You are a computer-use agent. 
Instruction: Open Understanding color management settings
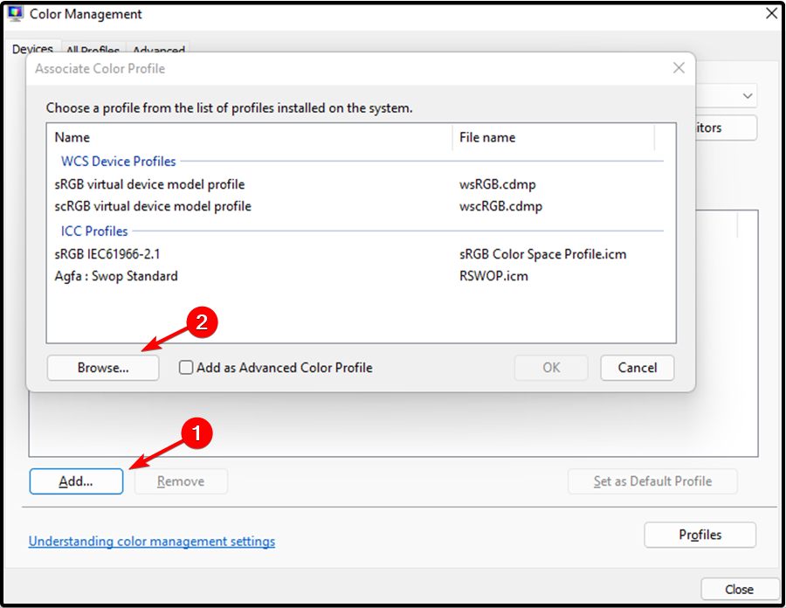(151, 541)
